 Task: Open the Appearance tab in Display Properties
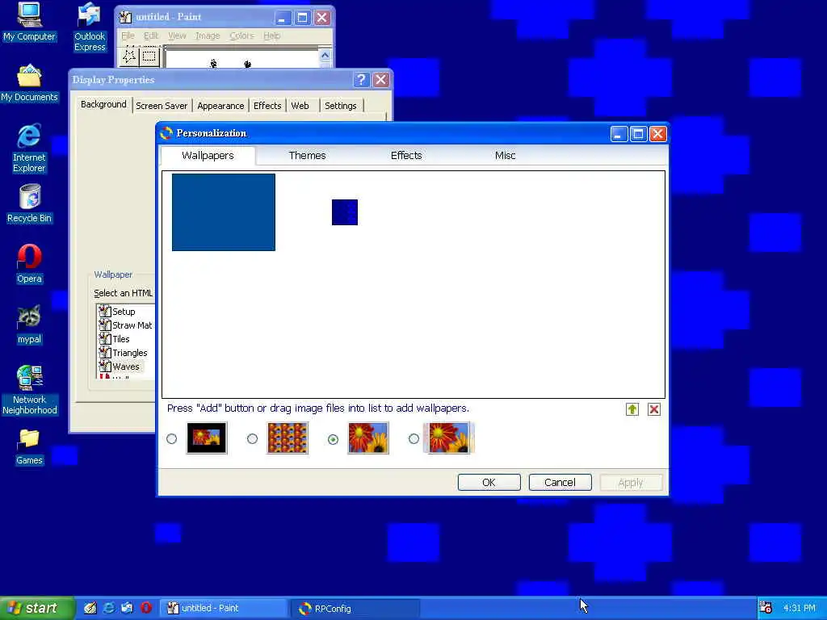click(220, 106)
